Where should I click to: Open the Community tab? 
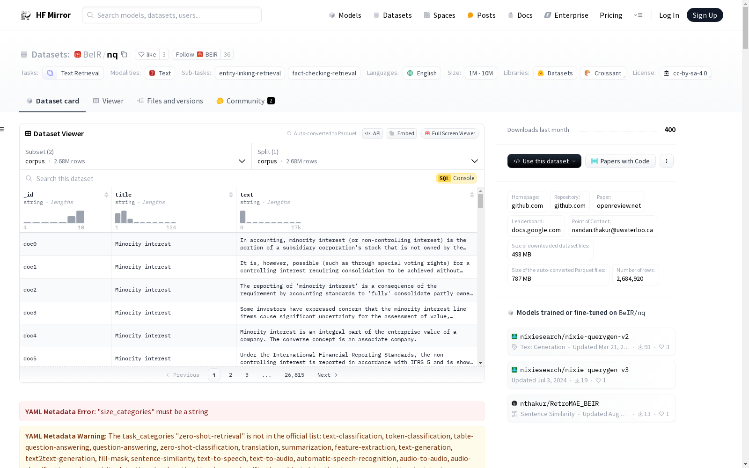point(245,101)
